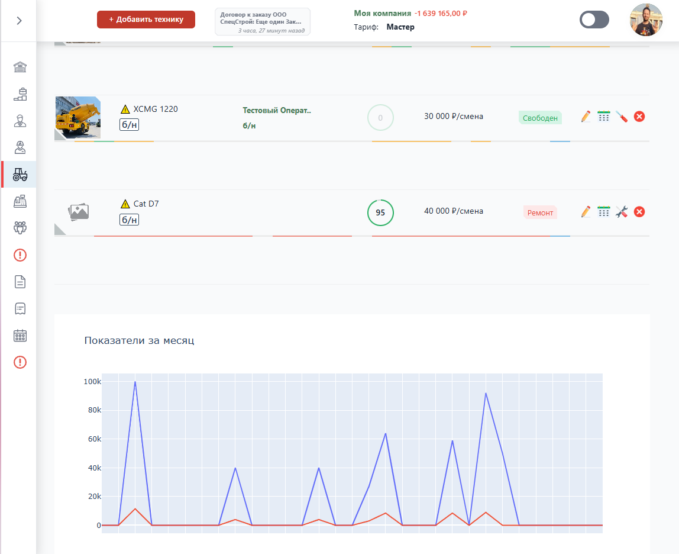Click the '30 000 ₽/смена' price
Viewport: 679px width, 554px height.
(x=454, y=116)
